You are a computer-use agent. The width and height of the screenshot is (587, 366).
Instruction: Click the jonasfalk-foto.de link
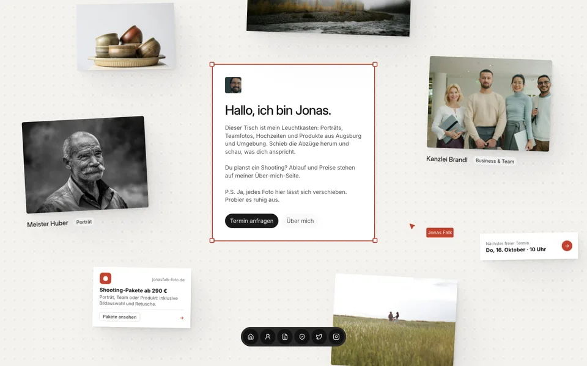(168, 280)
